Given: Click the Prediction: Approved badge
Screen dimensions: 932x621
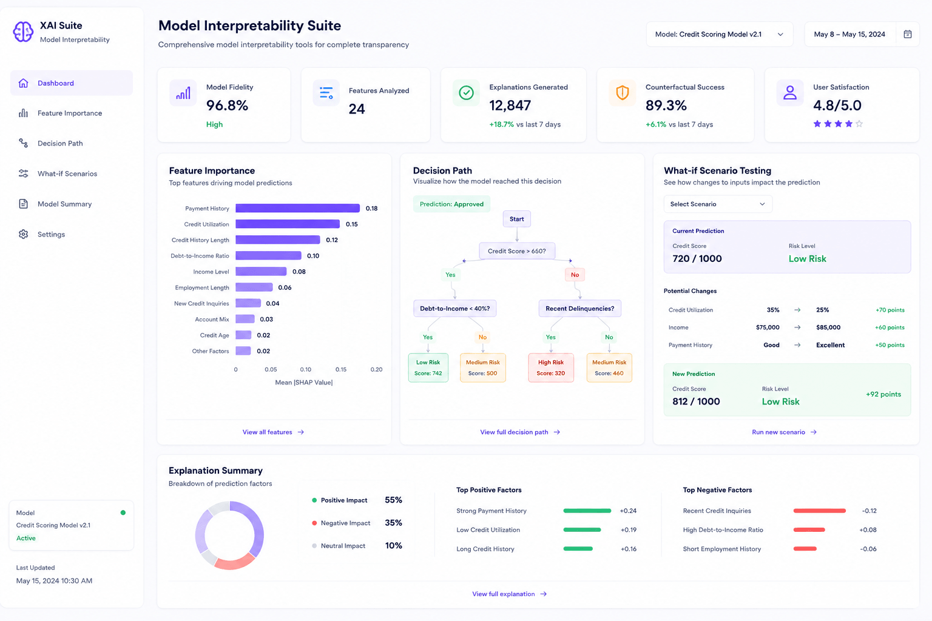Looking at the screenshot, I should coord(451,204).
